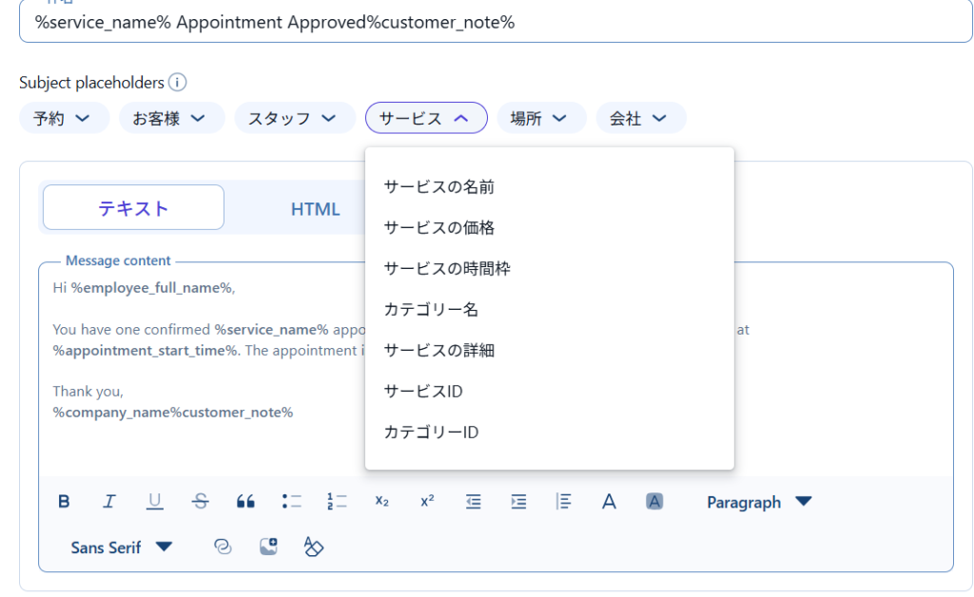Collapse the サービス placeholder dropdown
The image size is (974, 597).
pos(426,119)
